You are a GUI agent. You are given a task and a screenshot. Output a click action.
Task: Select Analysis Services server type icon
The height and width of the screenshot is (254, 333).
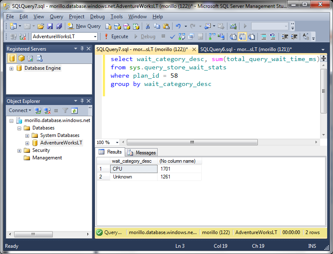21,58
